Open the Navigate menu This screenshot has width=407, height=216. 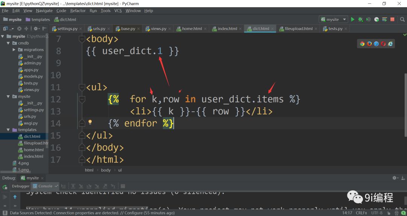tap(44, 11)
